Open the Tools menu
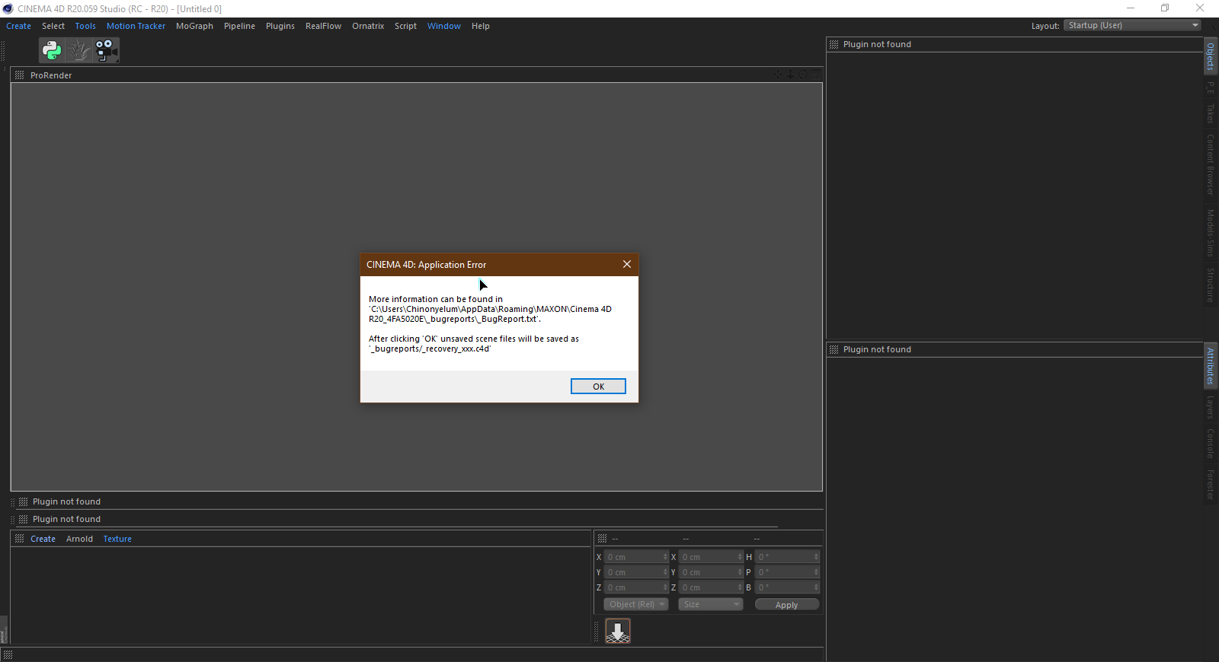 pos(85,26)
